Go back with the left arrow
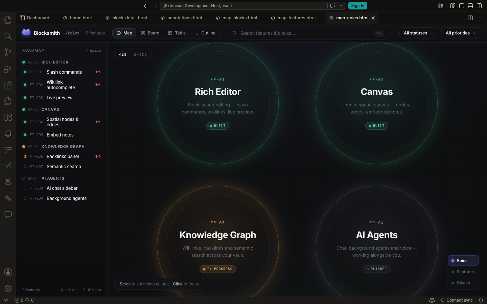The width and height of the screenshot is (487, 304). (146, 6)
